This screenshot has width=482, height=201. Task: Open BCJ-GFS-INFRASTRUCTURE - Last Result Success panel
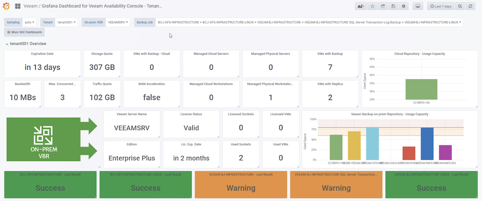pos(50,185)
